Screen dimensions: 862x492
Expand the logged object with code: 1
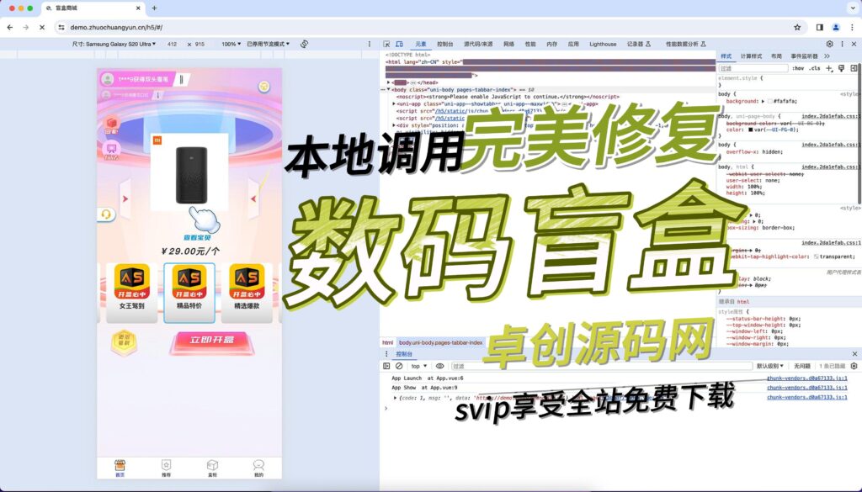point(395,398)
